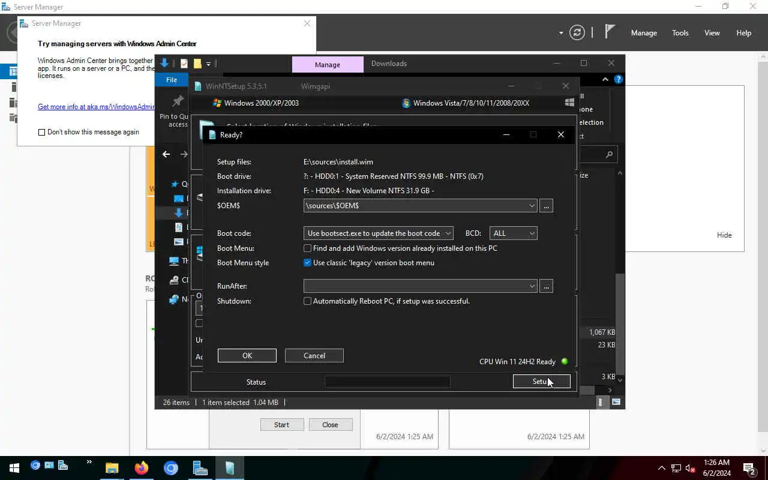
Task: Click OK in the Ready dialog
Action: 247,355
